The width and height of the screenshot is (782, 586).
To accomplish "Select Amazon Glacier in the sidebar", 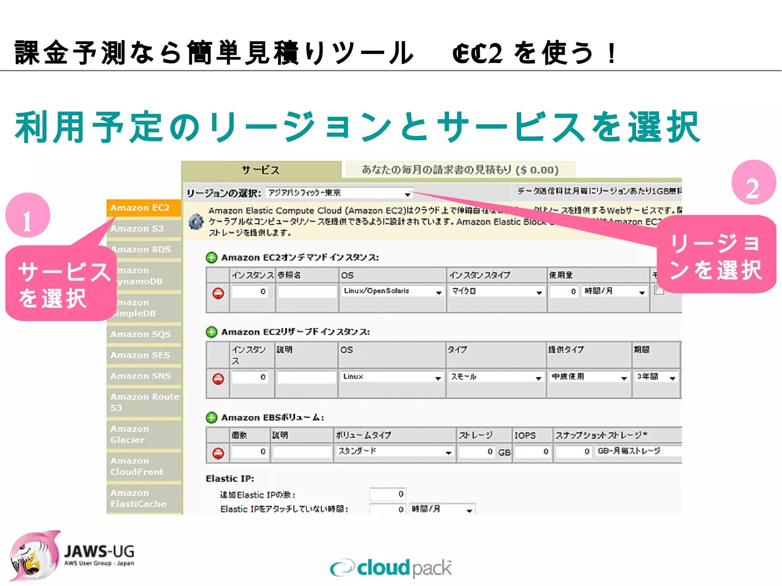I will pyautogui.click(x=144, y=434).
